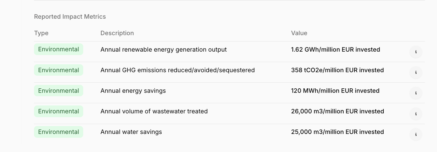Select 'Annual renewable energy generation output' description
This screenshot has width=437, height=152.
(164, 49)
